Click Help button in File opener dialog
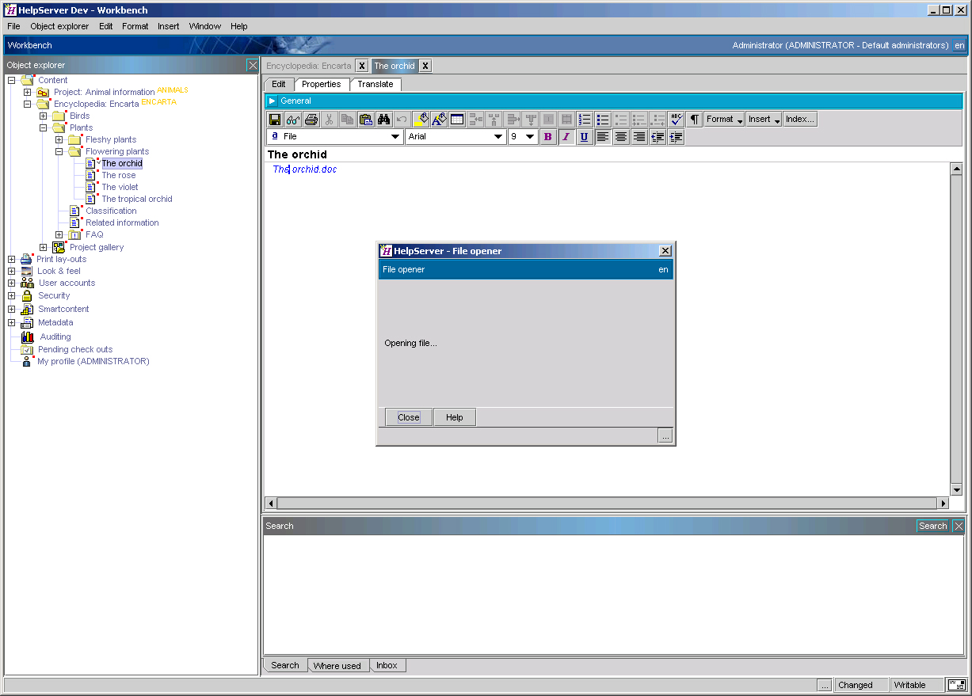This screenshot has height=696, width=972. coord(455,417)
